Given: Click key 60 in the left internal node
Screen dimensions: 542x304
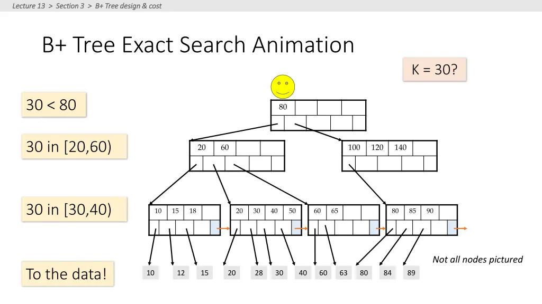Looking at the screenshot, I should click(x=224, y=148).
